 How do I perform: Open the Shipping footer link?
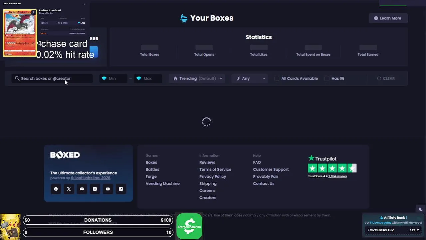coord(208,184)
